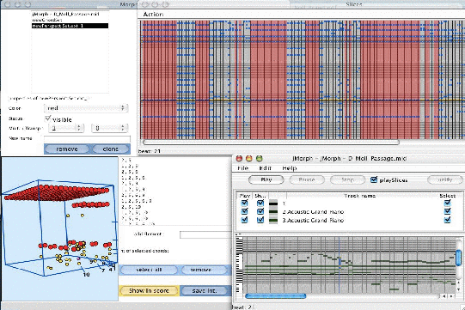The height and width of the screenshot is (310, 465).
Task: Open the File menu in JMorph window
Action: pyautogui.click(x=243, y=168)
